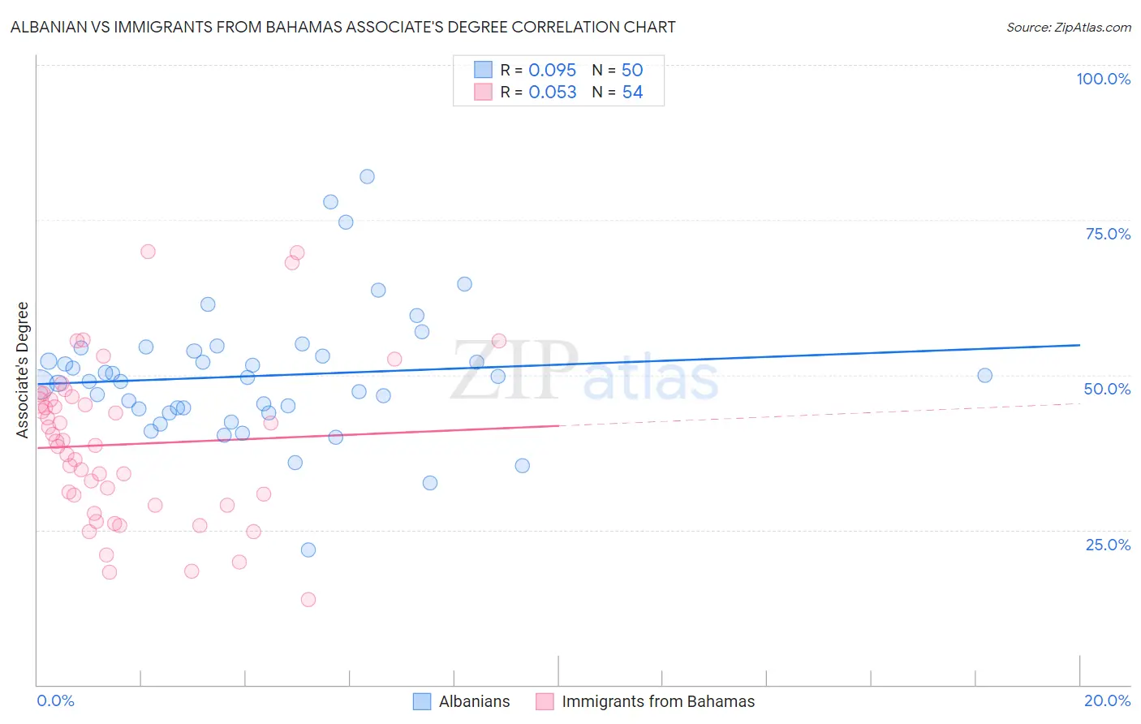The width and height of the screenshot is (1141, 724).
Task: Click the N = 50 value in the legend
Action: click(618, 70)
